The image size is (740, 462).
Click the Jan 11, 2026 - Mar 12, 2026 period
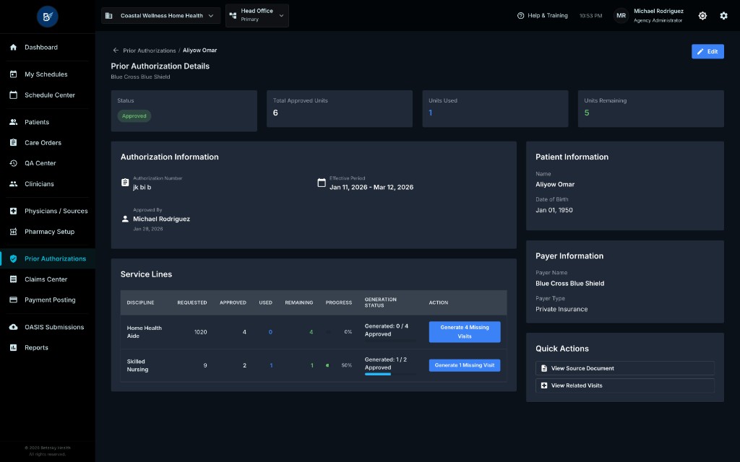tap(371, 187)
